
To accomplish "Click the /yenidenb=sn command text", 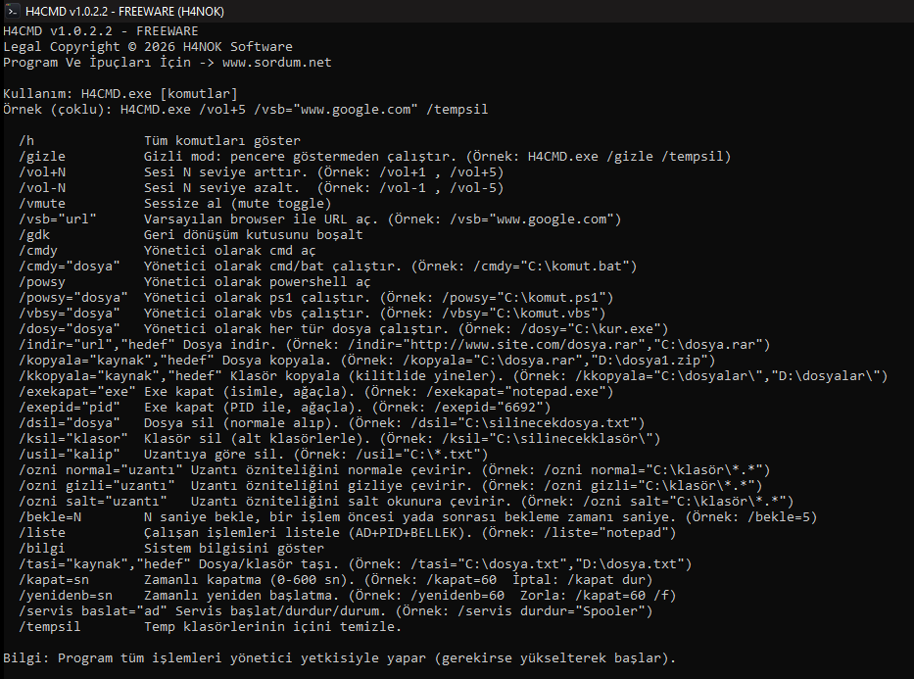I will 66,596.
